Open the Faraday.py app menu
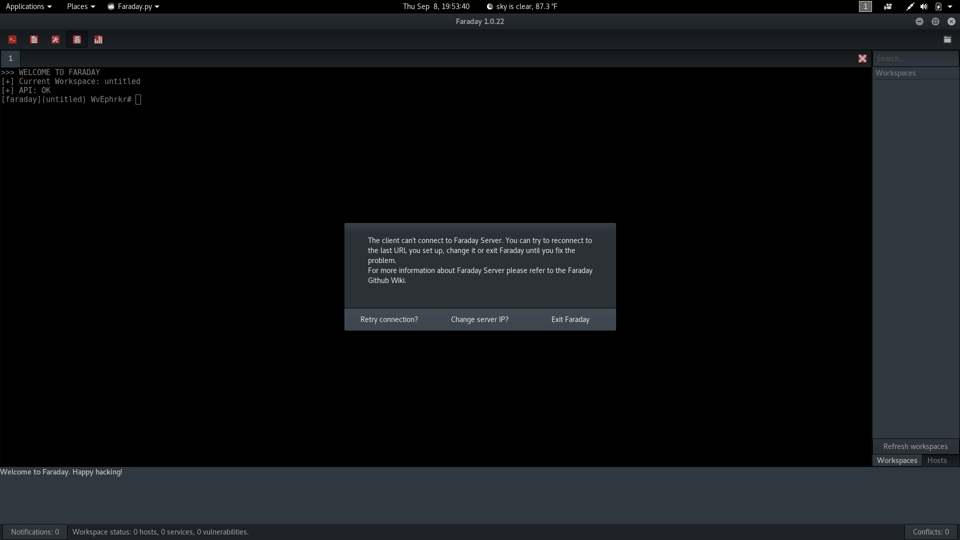This screenshot has width=960, height=540. point(133,6)
